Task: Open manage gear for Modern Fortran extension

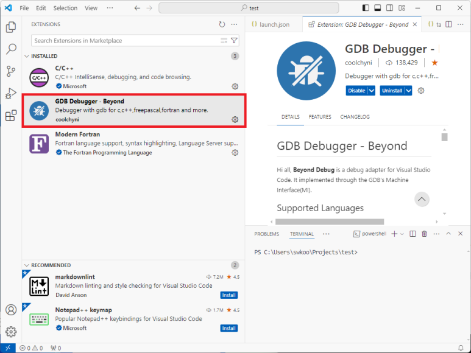Action: point(235,153)
